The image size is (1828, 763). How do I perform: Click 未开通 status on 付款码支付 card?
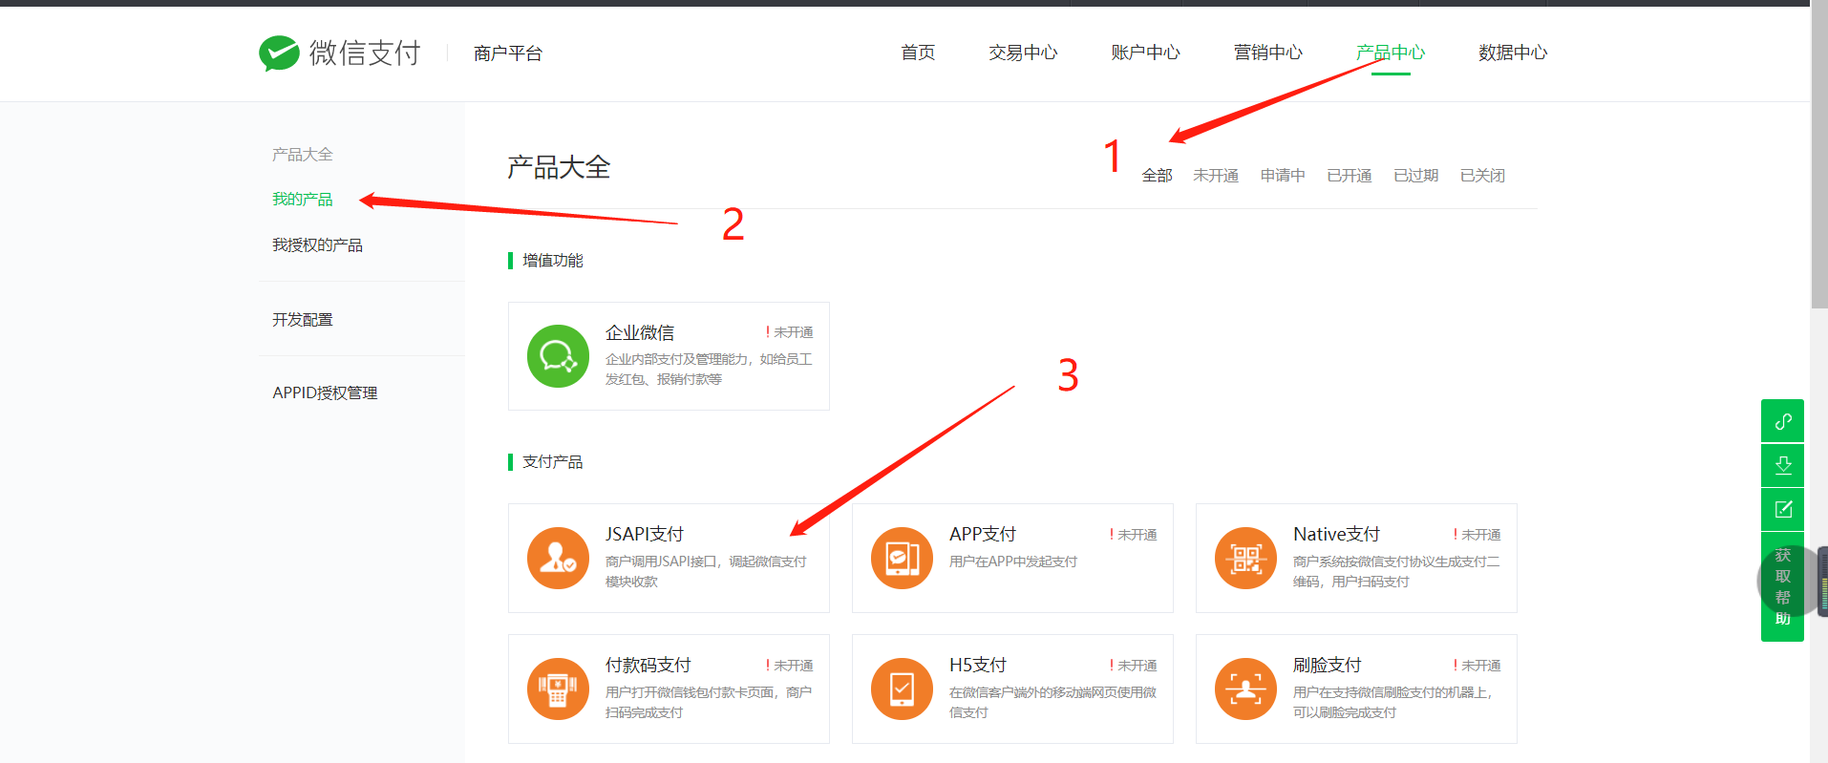pyautogui.click(x=789, y=666)
